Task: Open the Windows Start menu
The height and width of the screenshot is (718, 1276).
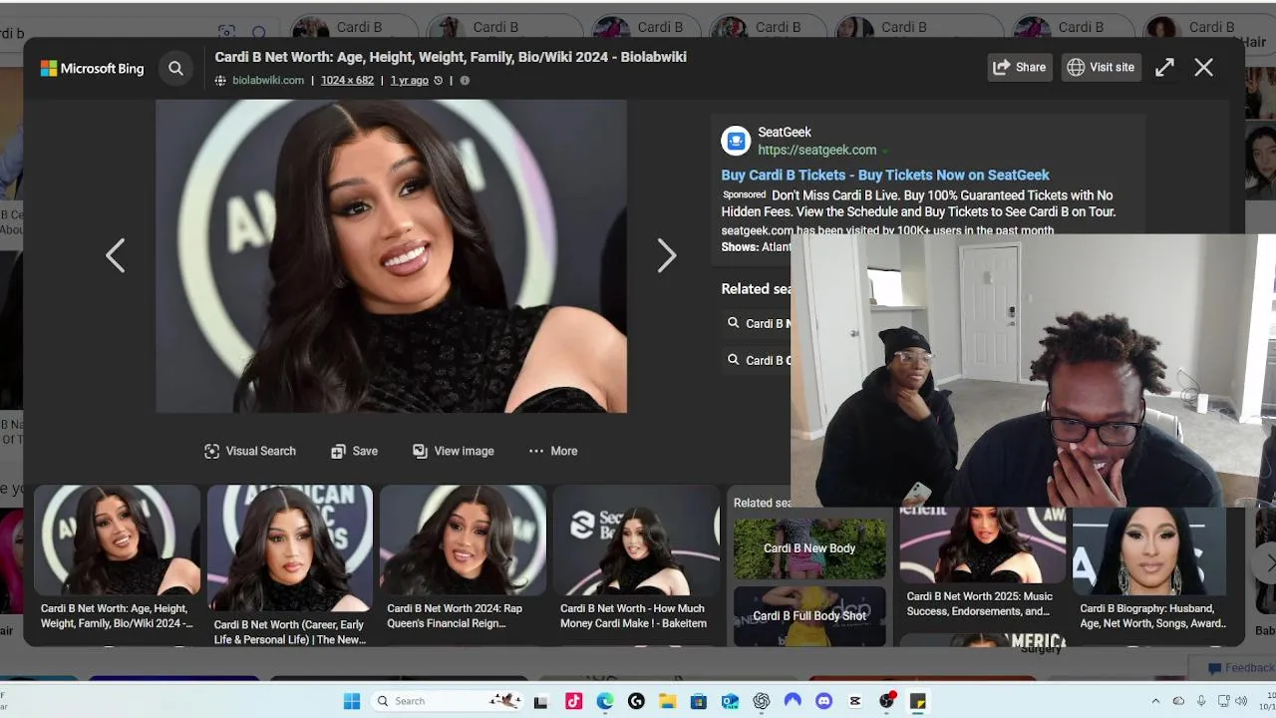Action: [352, 701]
